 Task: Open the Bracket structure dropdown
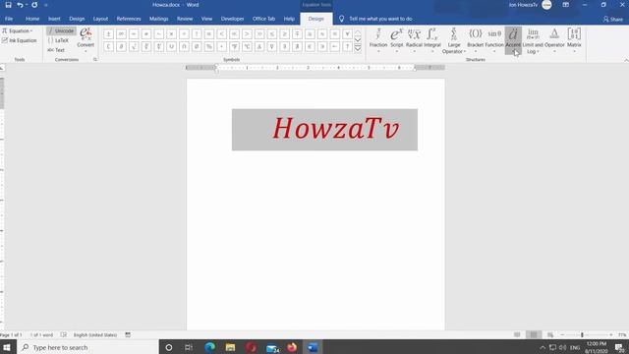coord(476,40)
